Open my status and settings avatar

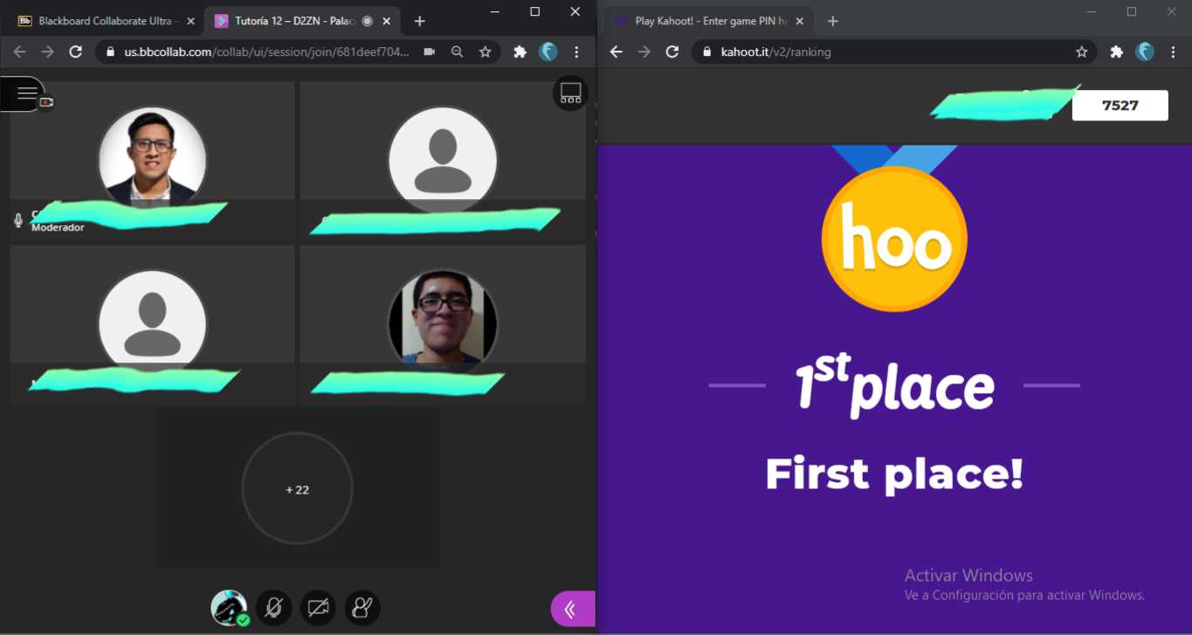[x=229, y=608]
